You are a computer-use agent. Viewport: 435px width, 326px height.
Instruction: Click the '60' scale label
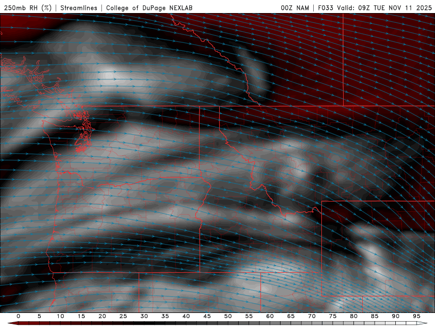(x=270, y=316)
